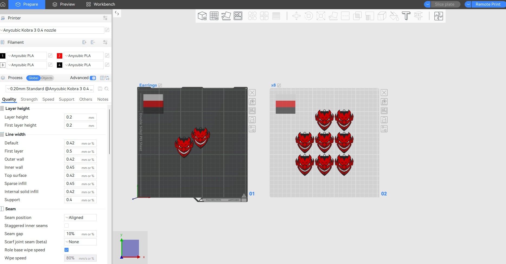Viewport: 506px width, 264px height.
Task: Arrange objects on plate 02
Action: point(384,111)
